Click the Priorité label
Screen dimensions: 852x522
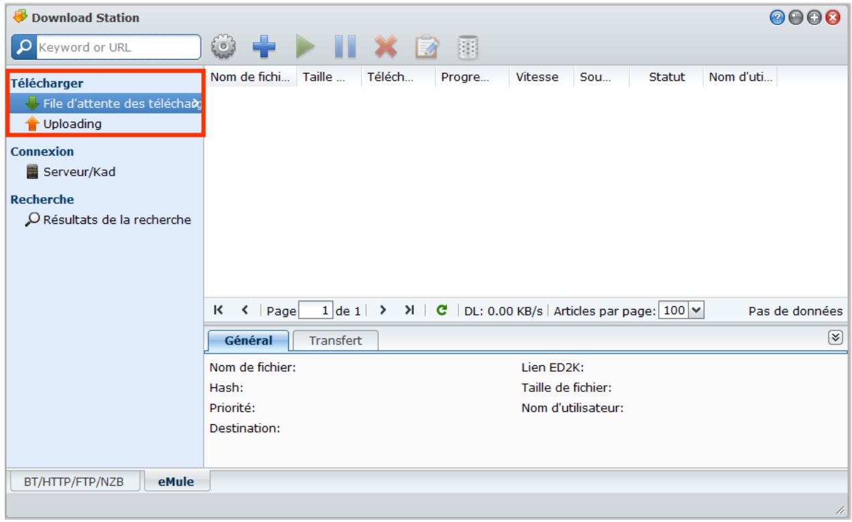(233, 407)
